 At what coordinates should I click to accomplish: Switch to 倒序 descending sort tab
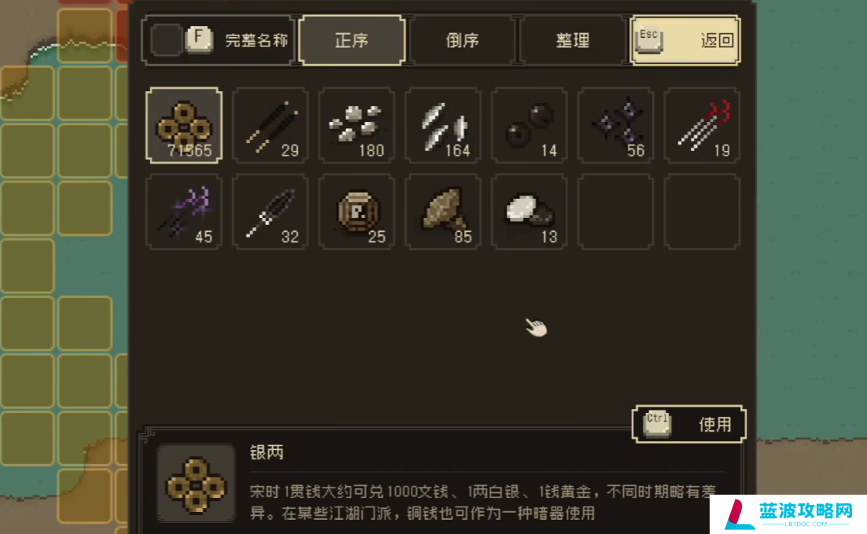click(x=463, y=40)
